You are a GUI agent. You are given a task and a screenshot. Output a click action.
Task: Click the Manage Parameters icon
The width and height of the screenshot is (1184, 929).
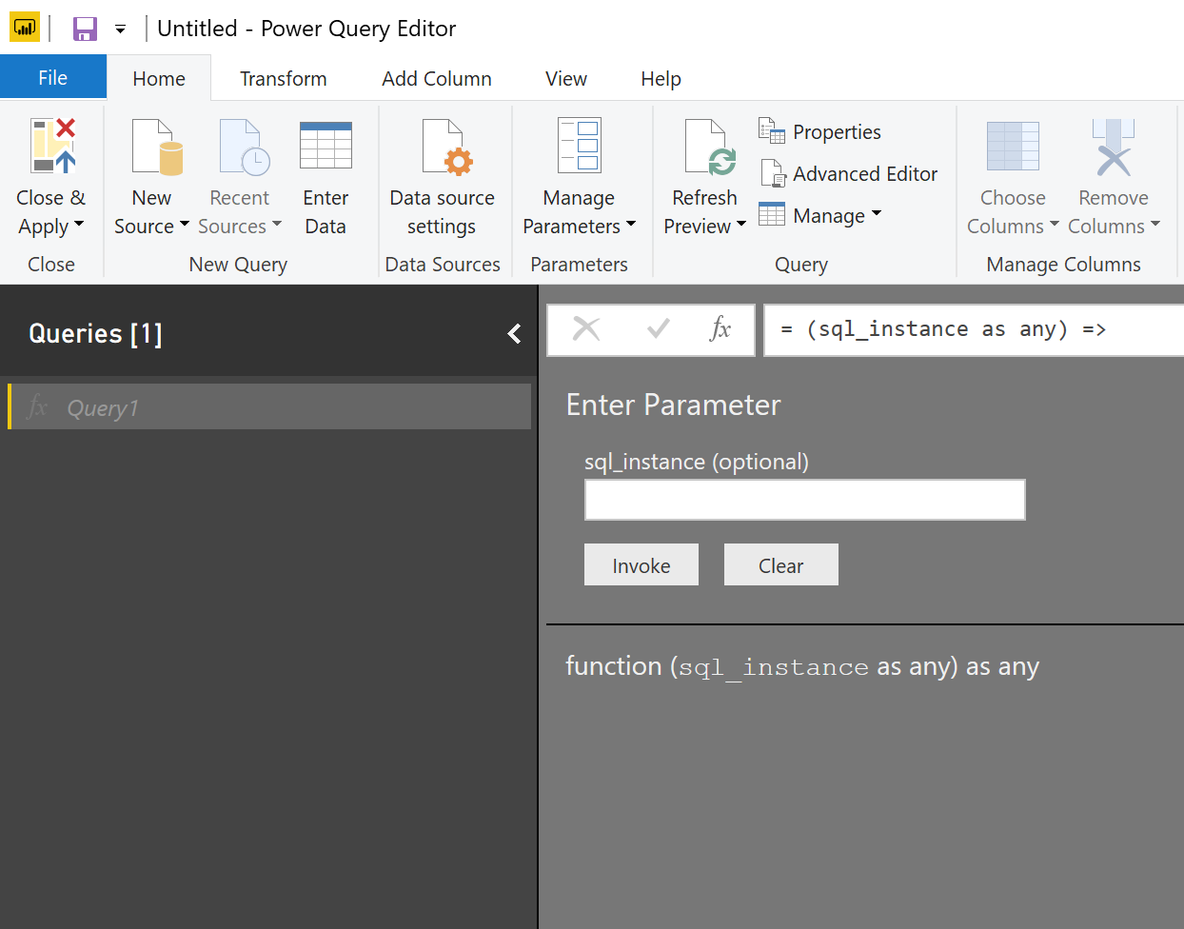[x=580, y=146]
